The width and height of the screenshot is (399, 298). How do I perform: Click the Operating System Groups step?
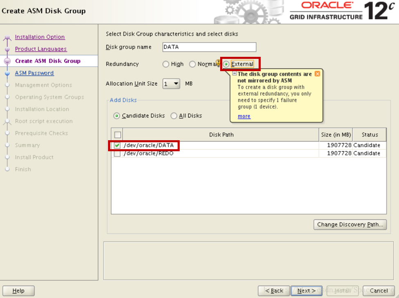tap(50, 97)
